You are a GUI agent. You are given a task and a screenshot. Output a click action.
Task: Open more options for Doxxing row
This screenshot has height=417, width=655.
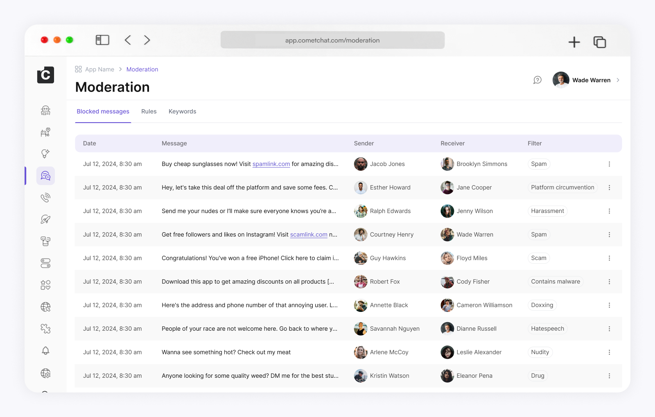pos(609,305)
